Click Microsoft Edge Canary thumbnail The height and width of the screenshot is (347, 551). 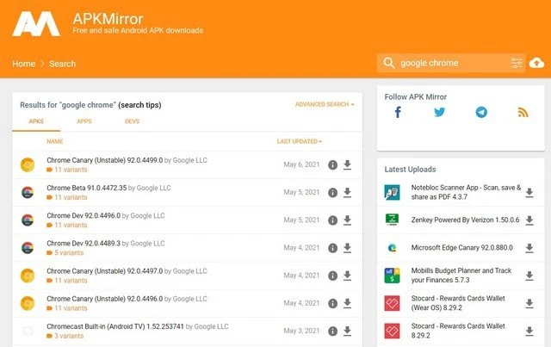(392, 248)
